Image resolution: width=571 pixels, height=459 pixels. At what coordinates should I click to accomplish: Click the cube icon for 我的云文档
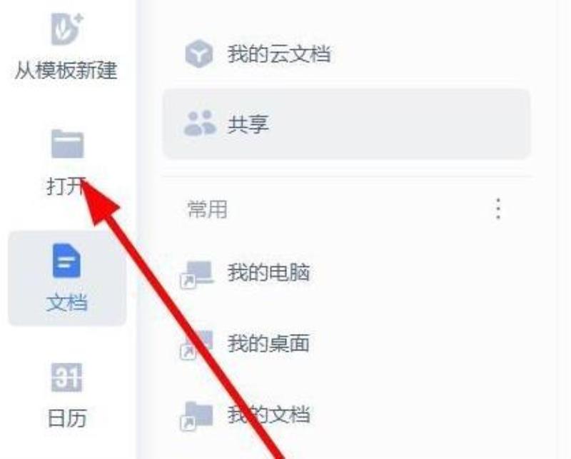coord(199,54)
